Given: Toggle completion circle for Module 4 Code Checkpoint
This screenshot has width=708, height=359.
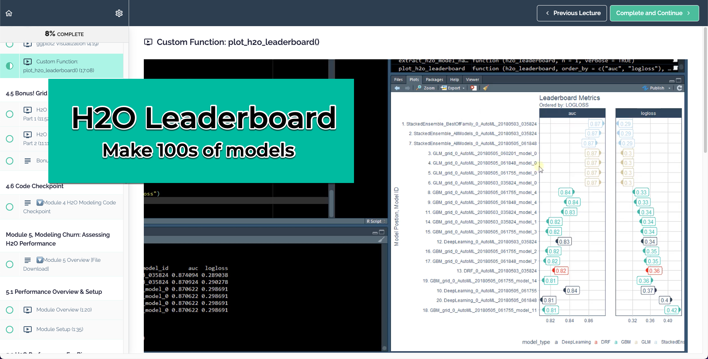Looking at the screenshot, I should tap(10, 207).
